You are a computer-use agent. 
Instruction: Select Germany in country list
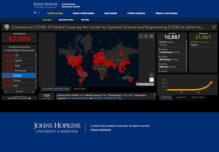(x=19, y=70)
